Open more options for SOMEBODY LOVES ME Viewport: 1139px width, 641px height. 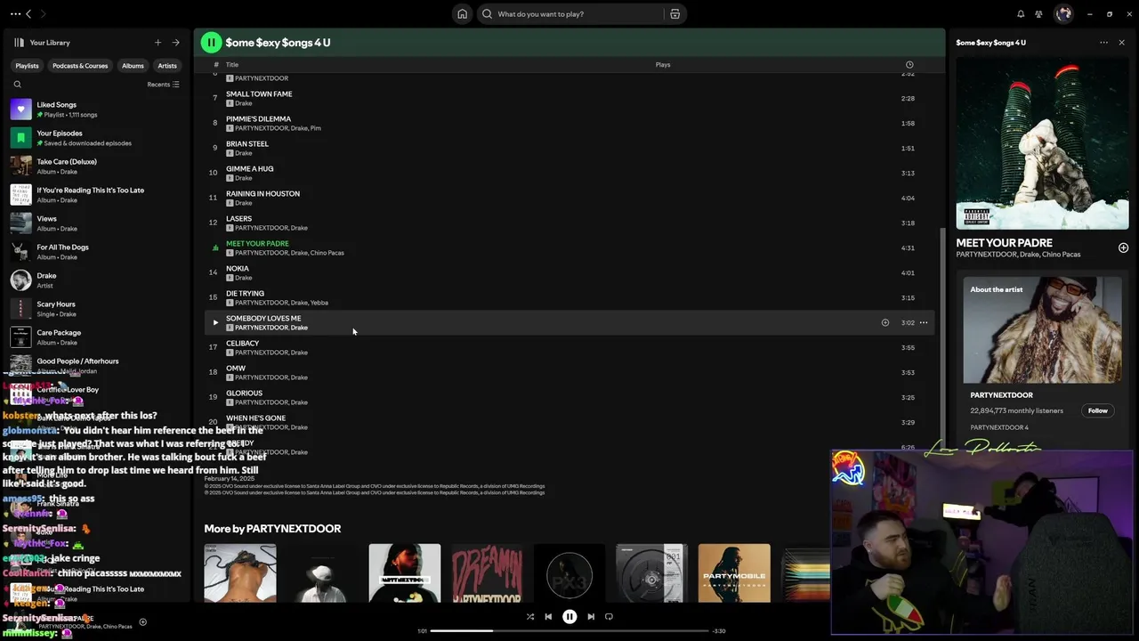[924, 323]
